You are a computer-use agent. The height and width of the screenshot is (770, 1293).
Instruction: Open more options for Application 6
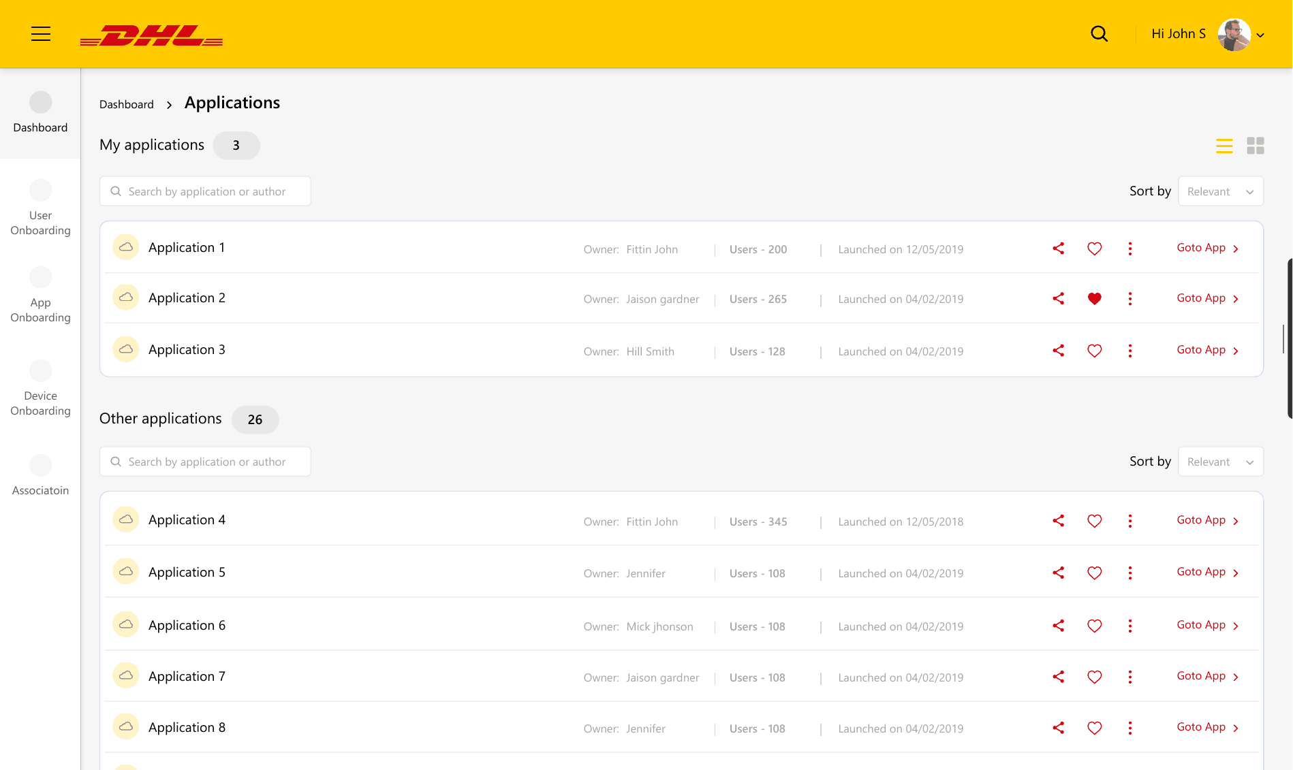pyautogui.click(x=1130, y=626)
